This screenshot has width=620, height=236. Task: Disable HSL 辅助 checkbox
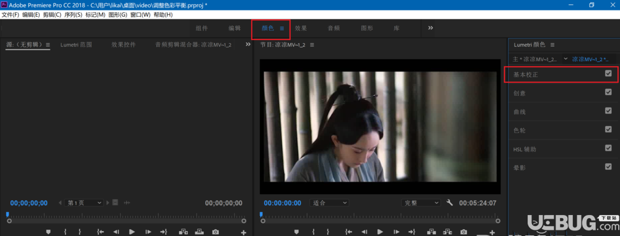pyautogui.click(x=608, y=148)
